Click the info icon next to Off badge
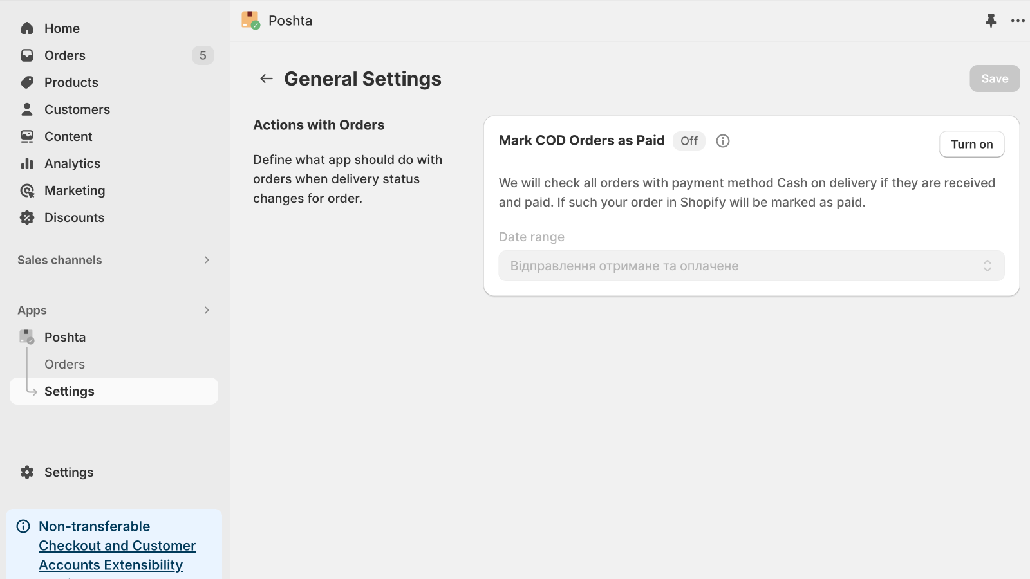 click(723, 141)
